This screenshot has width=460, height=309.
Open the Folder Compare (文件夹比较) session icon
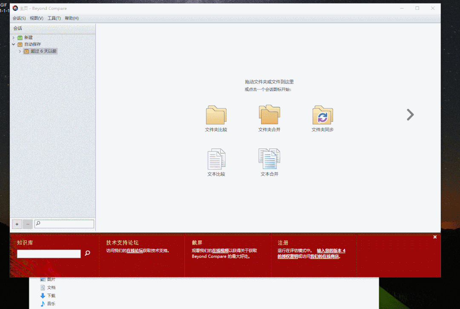point(216,115)
